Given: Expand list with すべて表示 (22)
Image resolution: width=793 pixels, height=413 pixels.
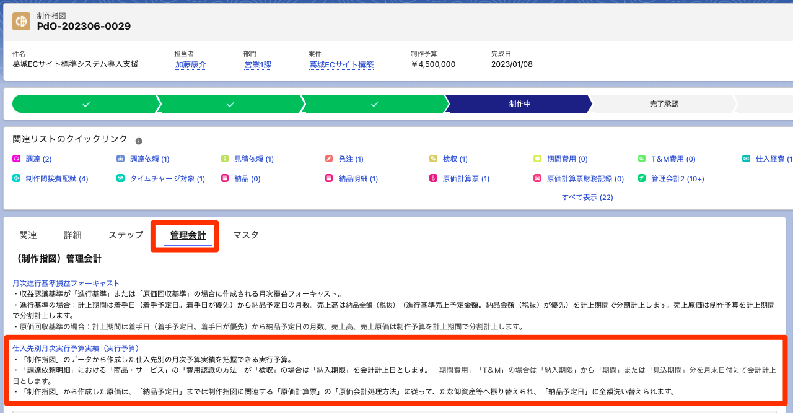Looking at the screenshot, I should (587, 198).
